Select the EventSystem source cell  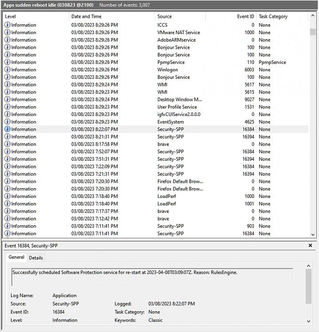click(170, 122)
